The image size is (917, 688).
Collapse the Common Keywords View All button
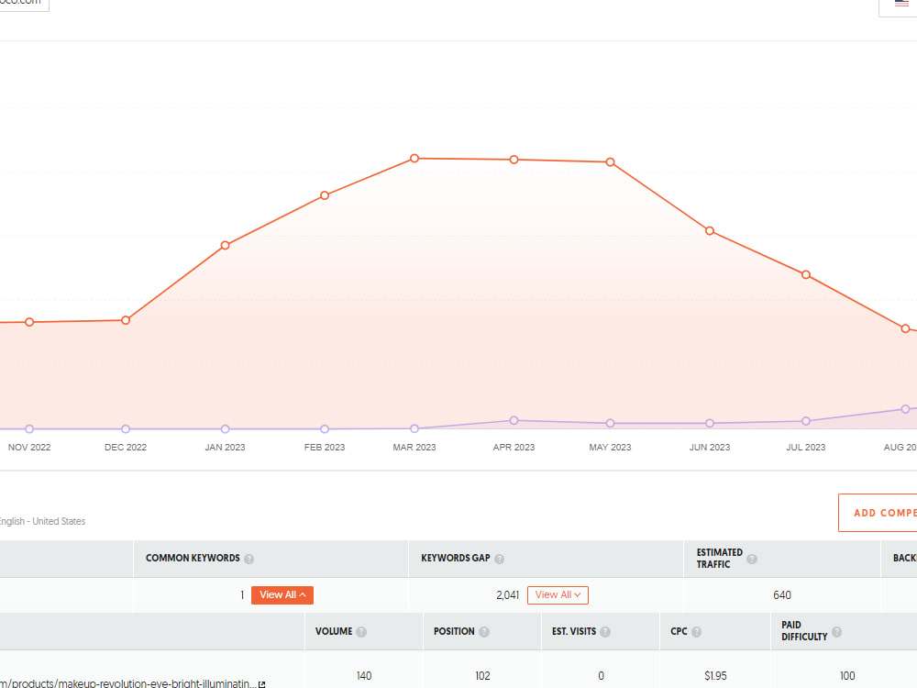pyautogui.click(x=282, y=595)
